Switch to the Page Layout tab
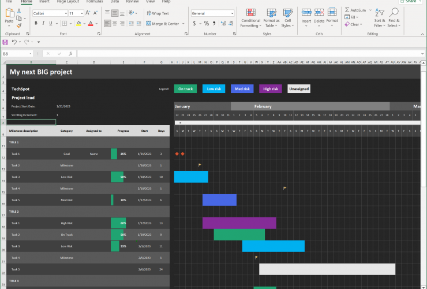427x289 pixels. pos(68,2)
